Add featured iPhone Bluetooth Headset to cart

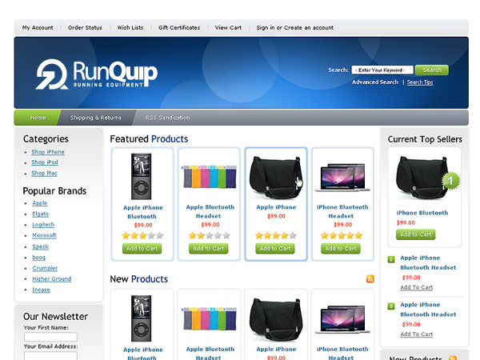341,249
